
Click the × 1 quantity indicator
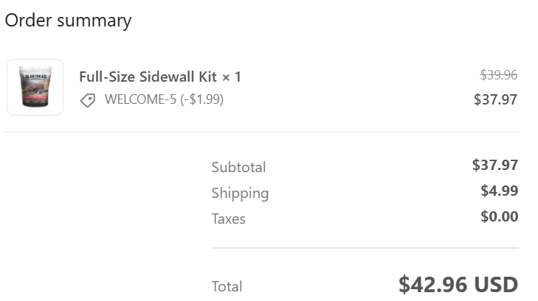pos(232,77)
